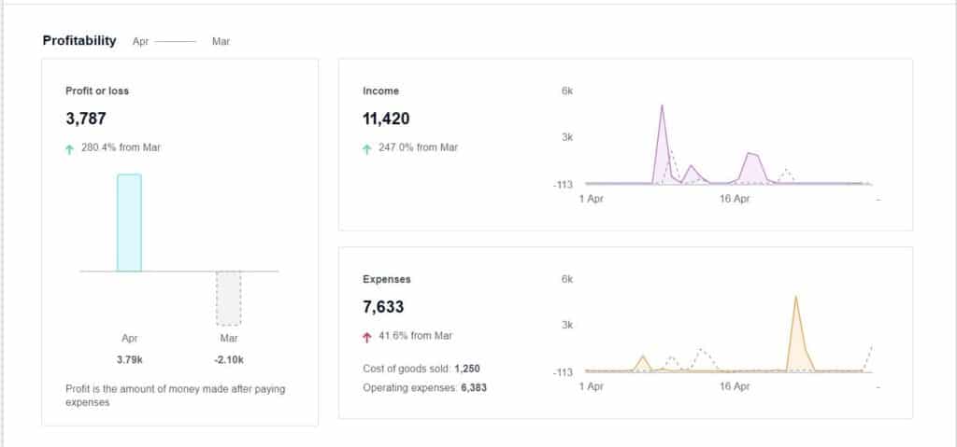Open the Expenses card title
Screen dimensions: 957x447
pyautogui.click(x=386, y=279)
